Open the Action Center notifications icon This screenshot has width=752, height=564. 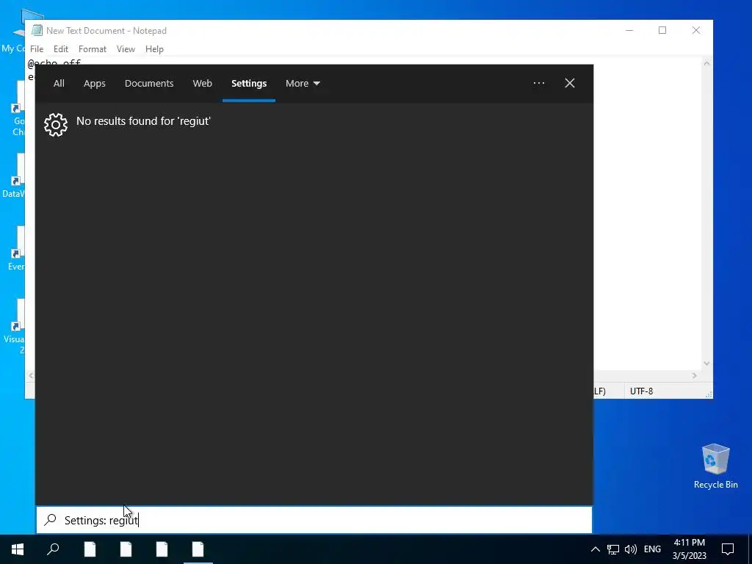728,549
